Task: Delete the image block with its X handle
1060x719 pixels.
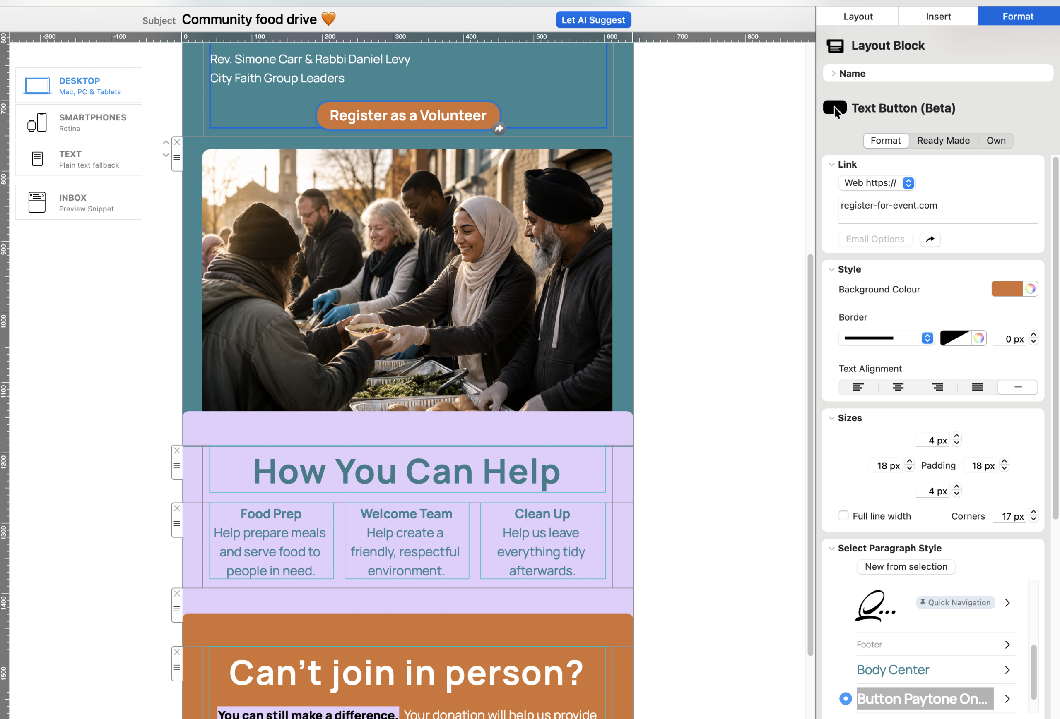Action: point(177,142)
